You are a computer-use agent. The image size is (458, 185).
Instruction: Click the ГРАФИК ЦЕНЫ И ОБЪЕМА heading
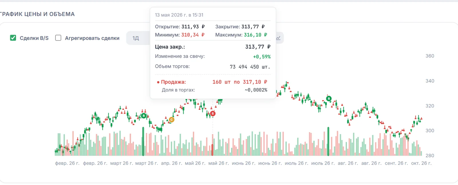tap(37, 14)
